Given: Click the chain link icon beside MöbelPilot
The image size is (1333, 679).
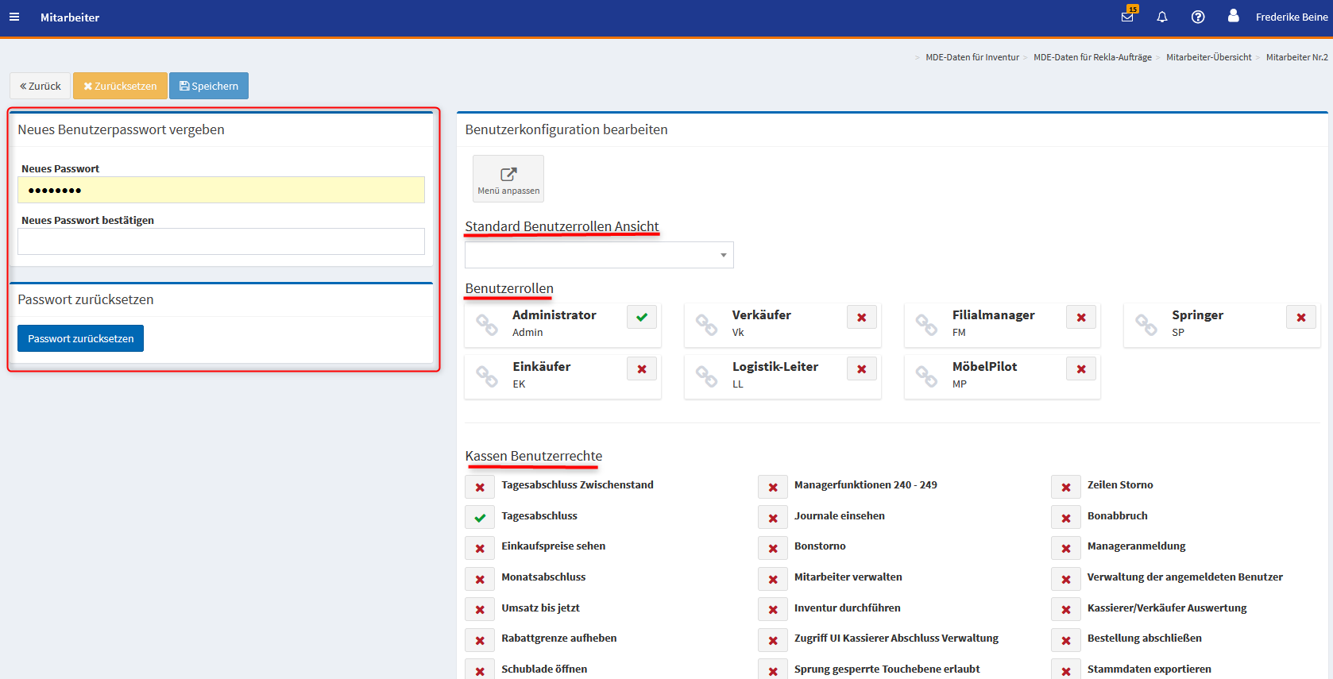Looking at the screenshot, I should click(x=926, y=376).
